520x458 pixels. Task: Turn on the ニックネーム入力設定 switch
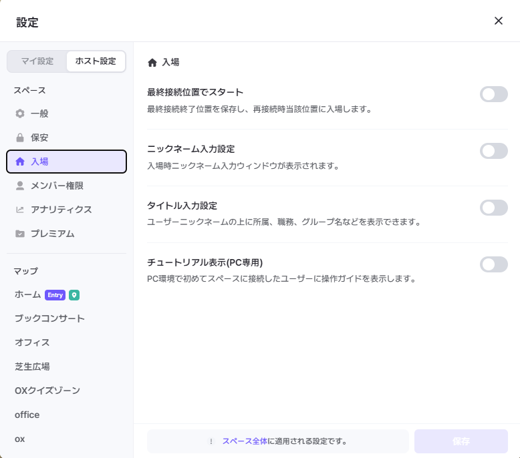493,151
